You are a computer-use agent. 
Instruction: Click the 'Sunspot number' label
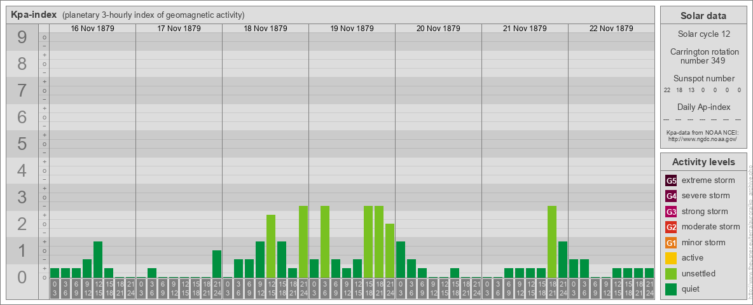click(x=703, y=78)
